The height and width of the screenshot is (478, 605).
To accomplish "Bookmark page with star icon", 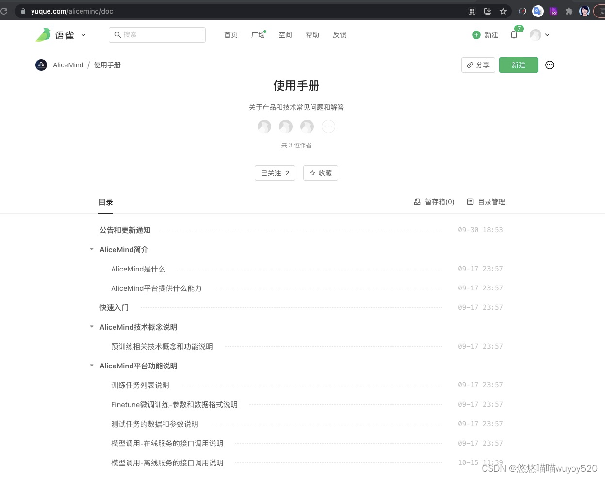I will click(503, 11).
